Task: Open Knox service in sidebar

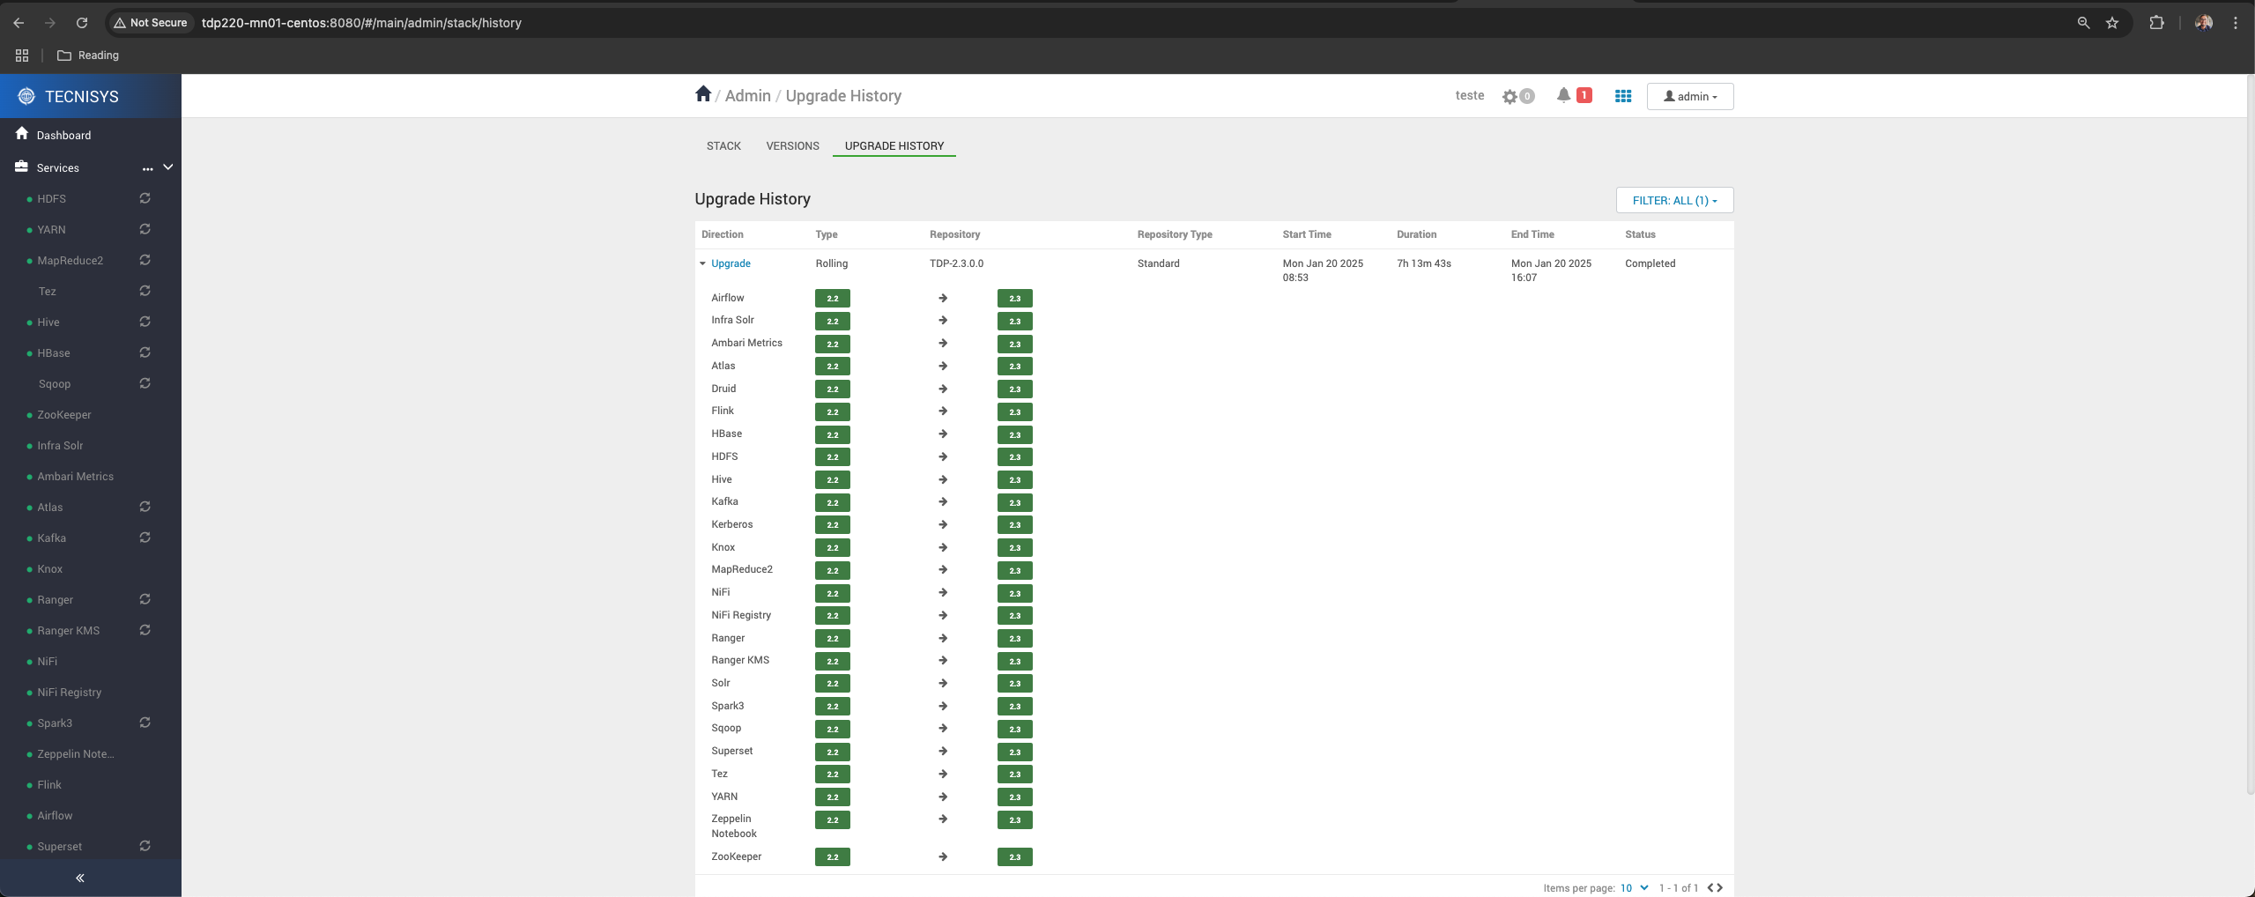Action: click(50, 568)
